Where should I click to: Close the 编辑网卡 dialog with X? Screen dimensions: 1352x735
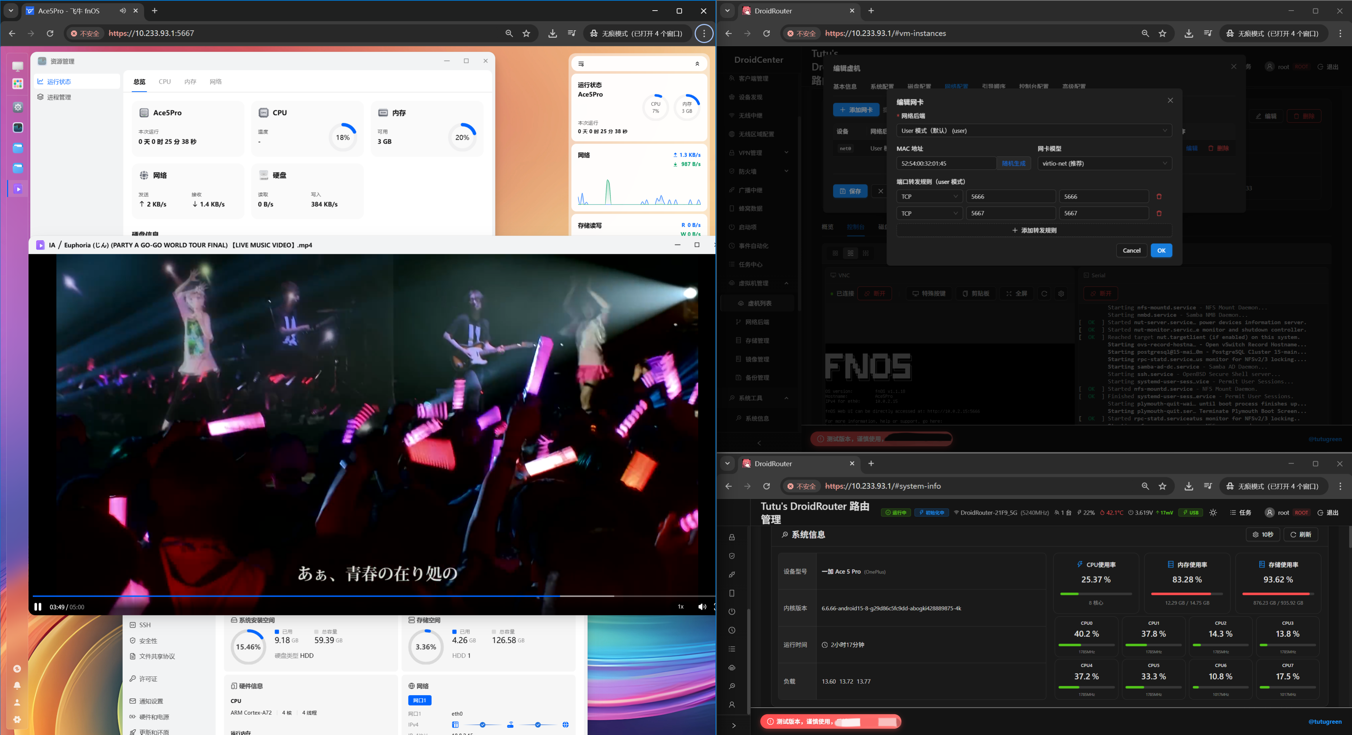point(1170,101)
